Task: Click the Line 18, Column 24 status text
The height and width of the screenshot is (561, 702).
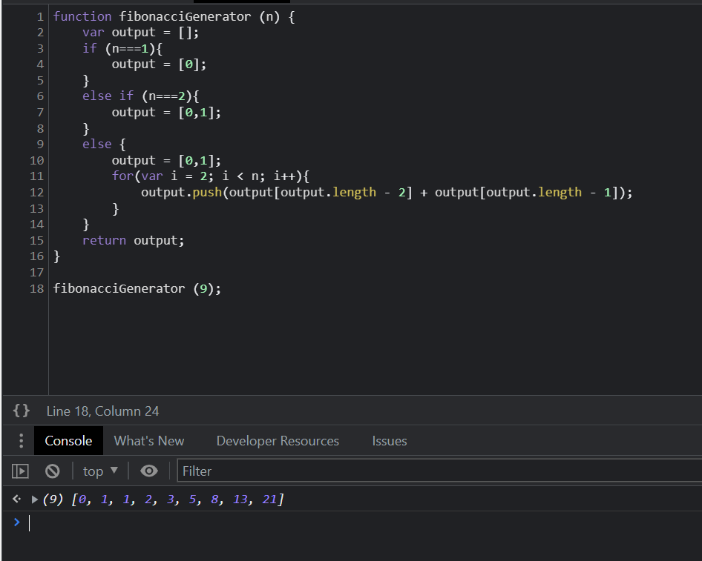Action: (x=102, y=411)
